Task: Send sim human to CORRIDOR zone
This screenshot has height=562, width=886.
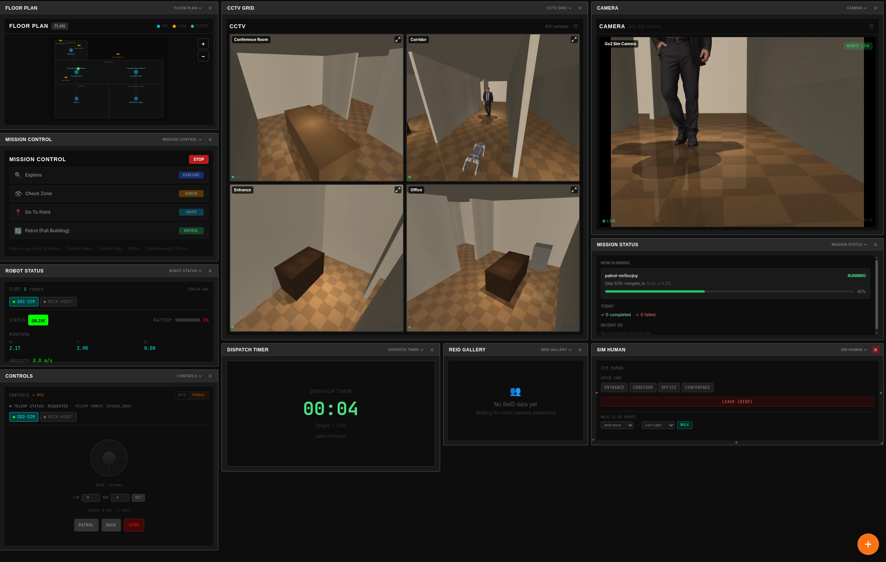Action: coord(643,388)
